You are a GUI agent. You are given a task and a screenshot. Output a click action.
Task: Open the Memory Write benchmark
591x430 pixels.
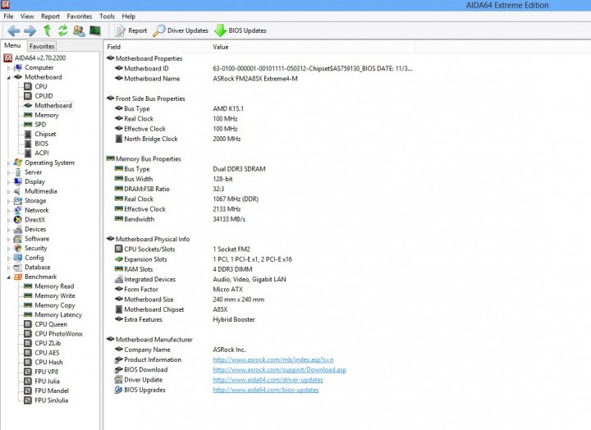(55, 295)
